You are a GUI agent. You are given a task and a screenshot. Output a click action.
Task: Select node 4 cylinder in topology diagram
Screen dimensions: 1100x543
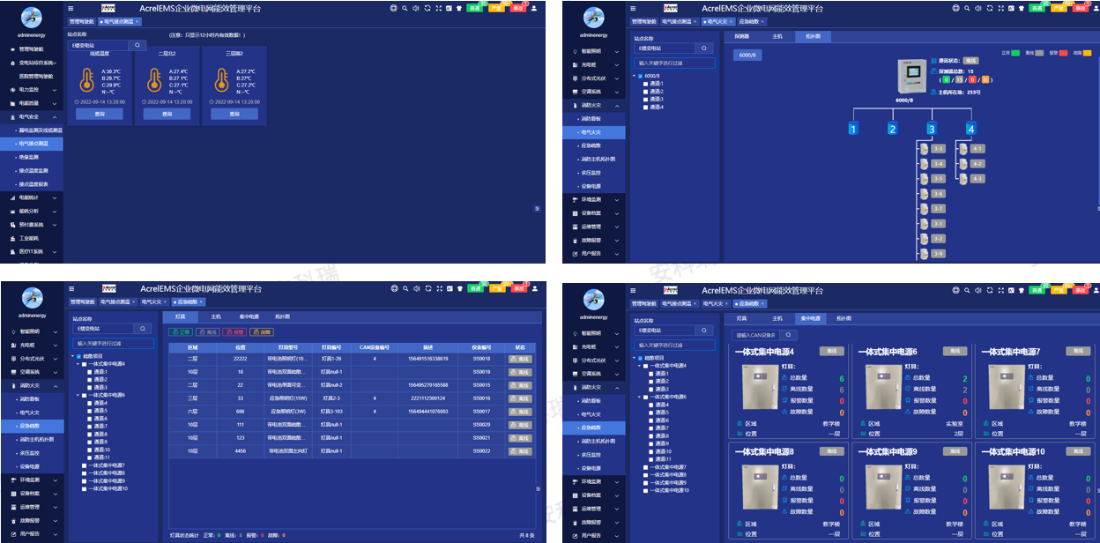tap(970, 129)
